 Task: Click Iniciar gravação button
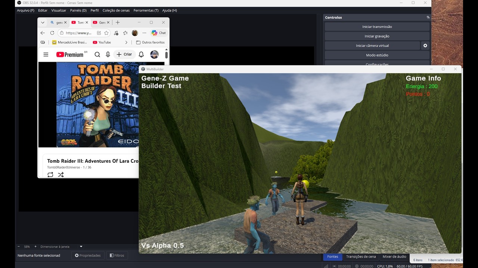[377, 36]
